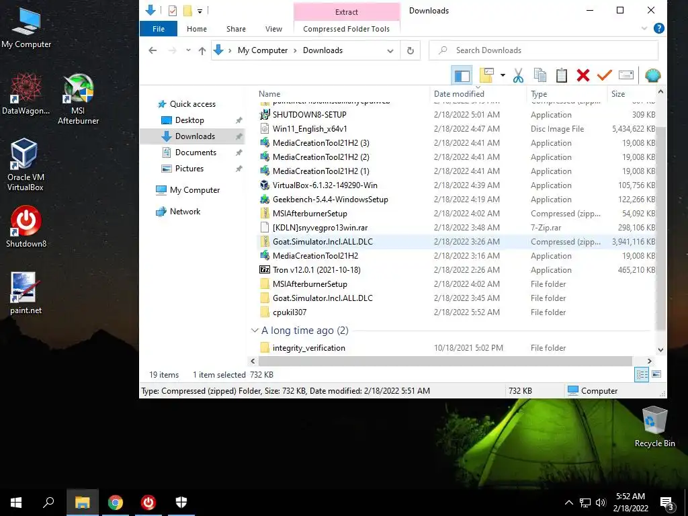The image size is (688, 516).
Task: Click the red X Delete icon
Action: [x=583, y=75]
